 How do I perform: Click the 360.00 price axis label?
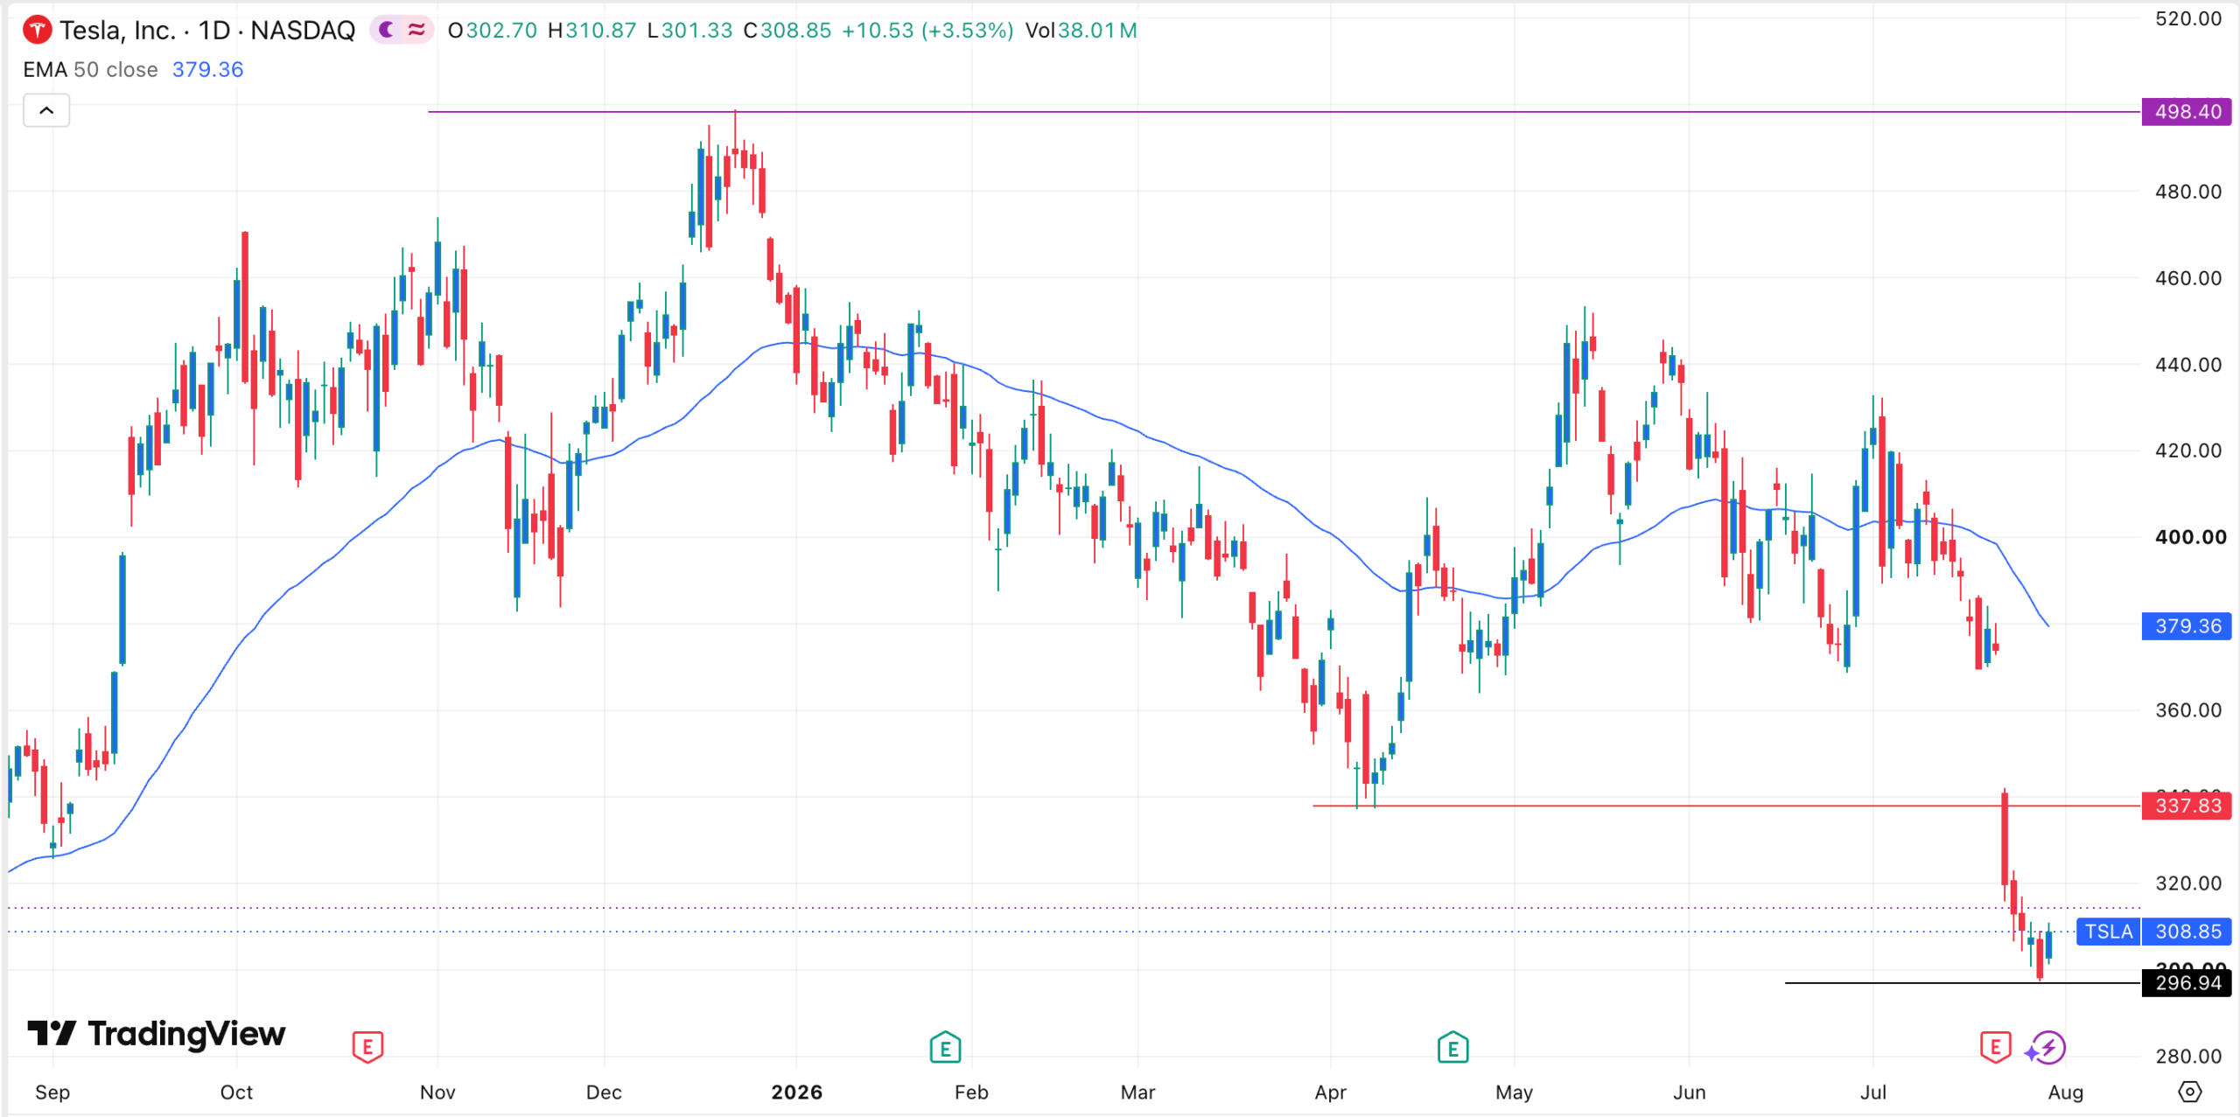pos(2188,710)
